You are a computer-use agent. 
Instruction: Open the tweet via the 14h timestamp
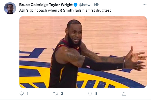pyautogui.click(x=96, y=5)
